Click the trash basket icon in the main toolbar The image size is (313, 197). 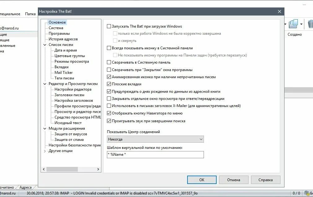tap(311, 24)
